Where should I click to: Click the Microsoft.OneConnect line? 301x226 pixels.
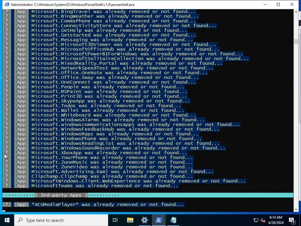click(99, 82)
